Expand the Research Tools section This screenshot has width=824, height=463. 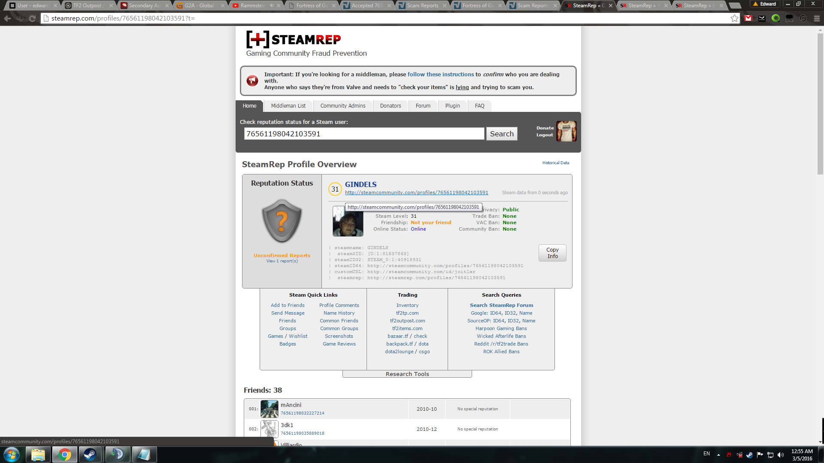(407, 374)
